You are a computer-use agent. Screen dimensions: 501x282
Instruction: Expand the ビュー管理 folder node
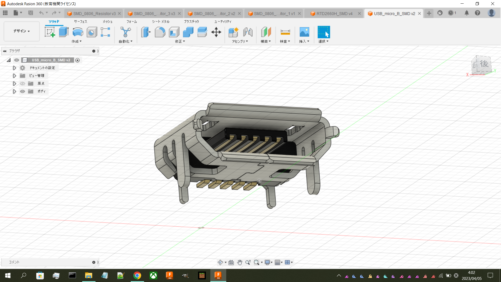click(x=14, y=76)
